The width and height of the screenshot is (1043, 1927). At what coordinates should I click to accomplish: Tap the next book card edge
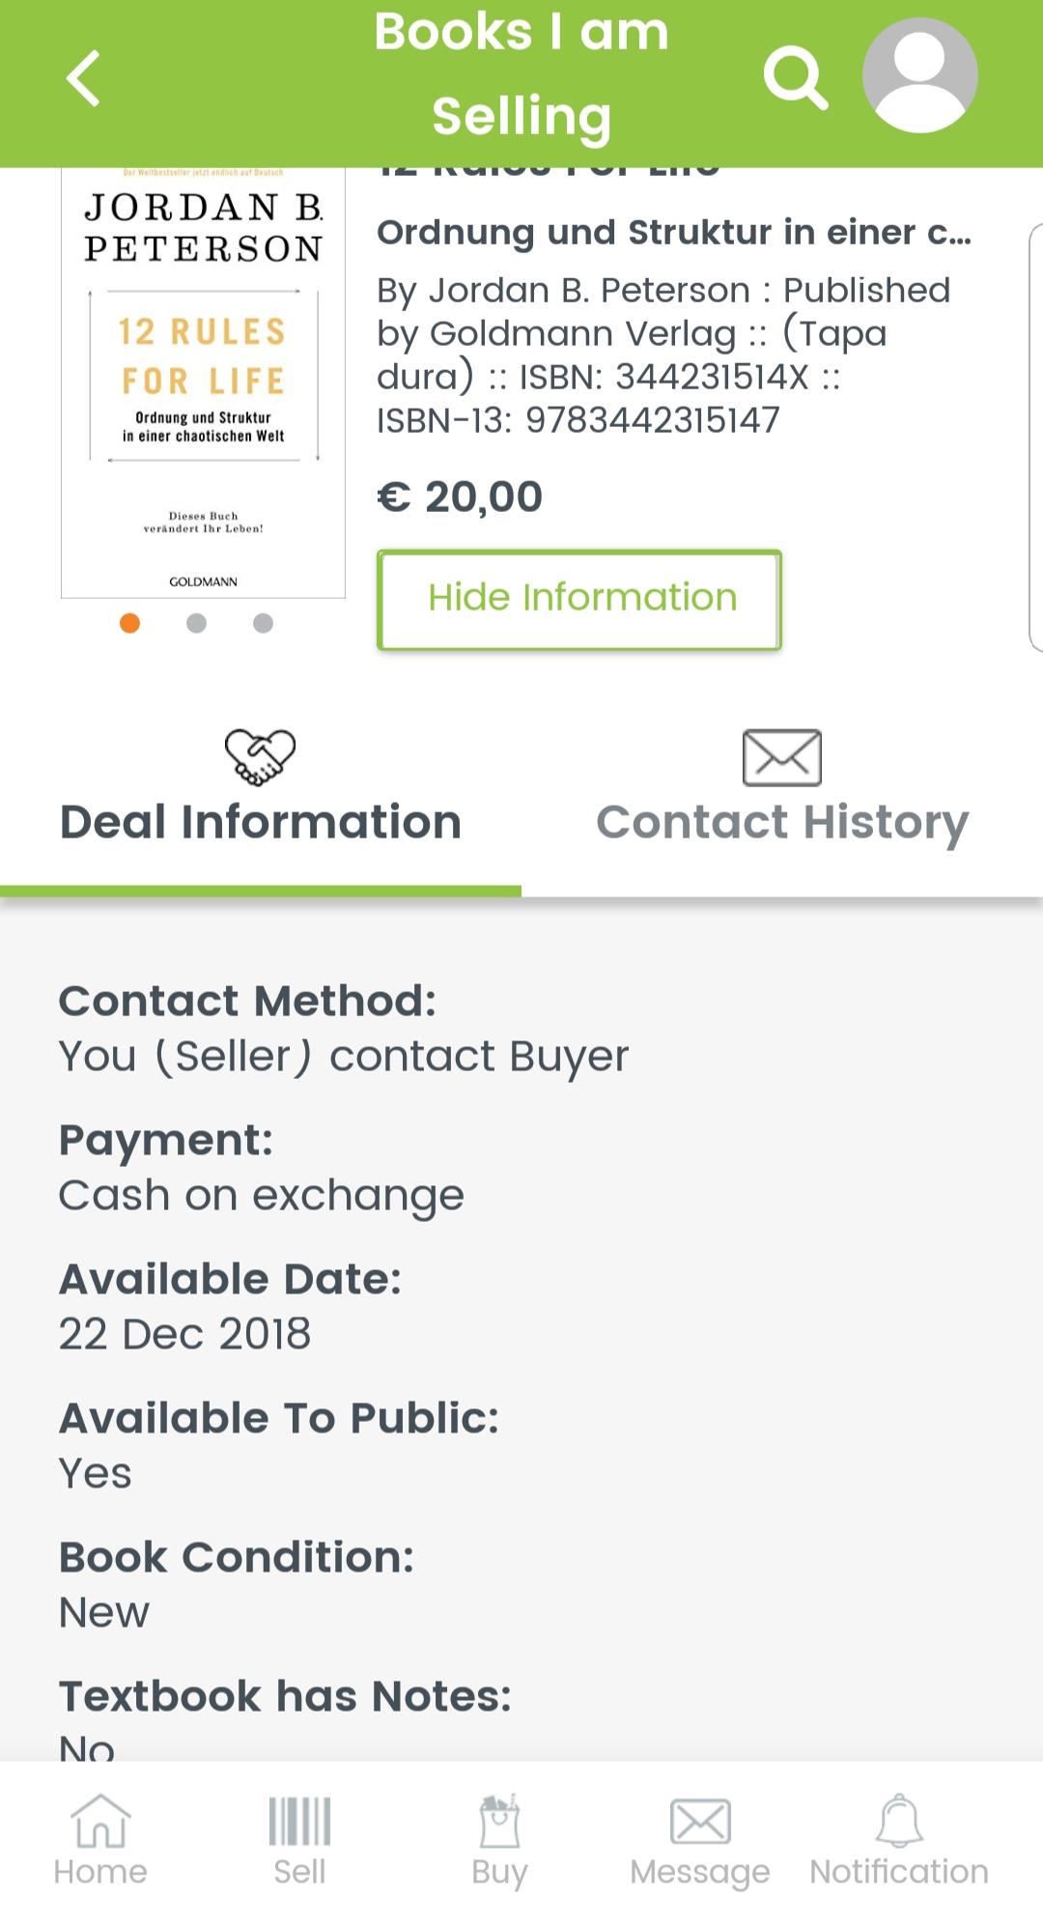click(x=1036, y=438)
